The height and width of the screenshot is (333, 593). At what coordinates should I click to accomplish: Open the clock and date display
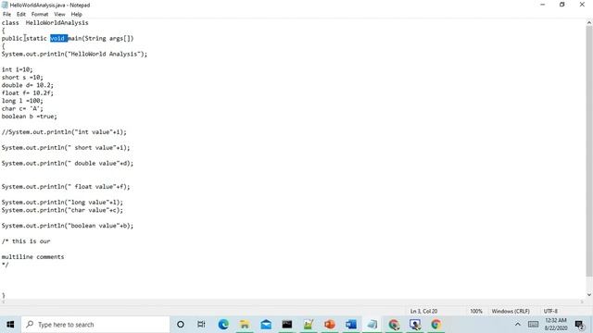pos(556,325)
